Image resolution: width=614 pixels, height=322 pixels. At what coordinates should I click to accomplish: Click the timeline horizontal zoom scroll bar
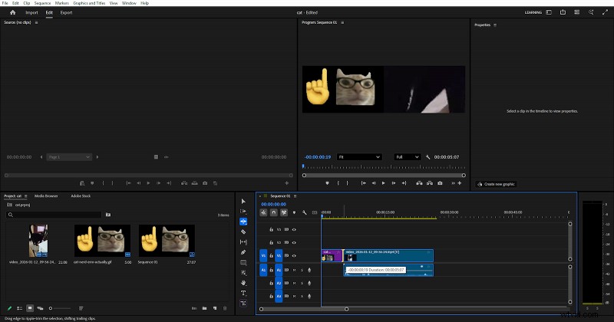coord(304,309)
